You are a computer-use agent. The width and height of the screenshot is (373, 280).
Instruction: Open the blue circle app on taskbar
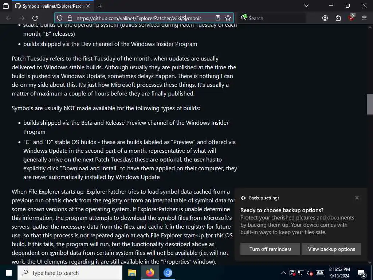[168, 273]
